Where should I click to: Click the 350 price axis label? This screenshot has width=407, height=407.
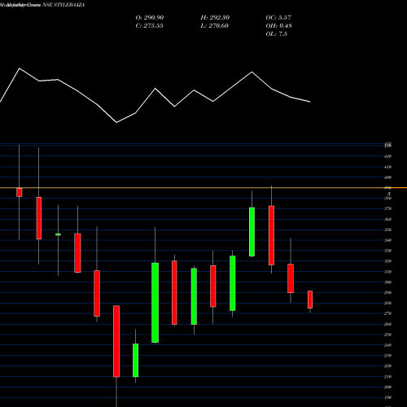[x=388, y=230]
